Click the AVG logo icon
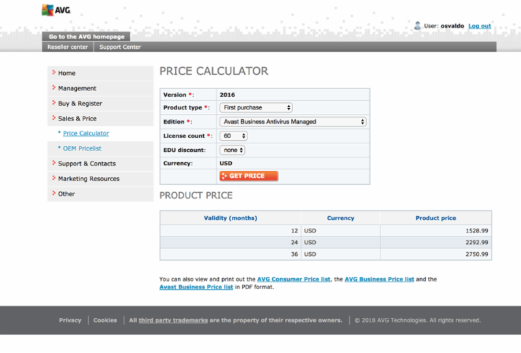This screenshot has width=521, height=353. tap(48, 10)
